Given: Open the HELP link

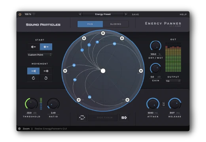Looking at the screenshot, I should click(183, 15).
